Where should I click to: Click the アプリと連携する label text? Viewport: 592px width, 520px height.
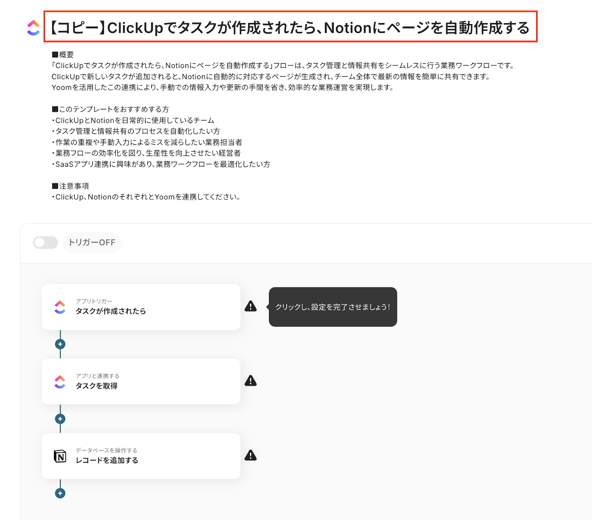(x=97, y=376)
